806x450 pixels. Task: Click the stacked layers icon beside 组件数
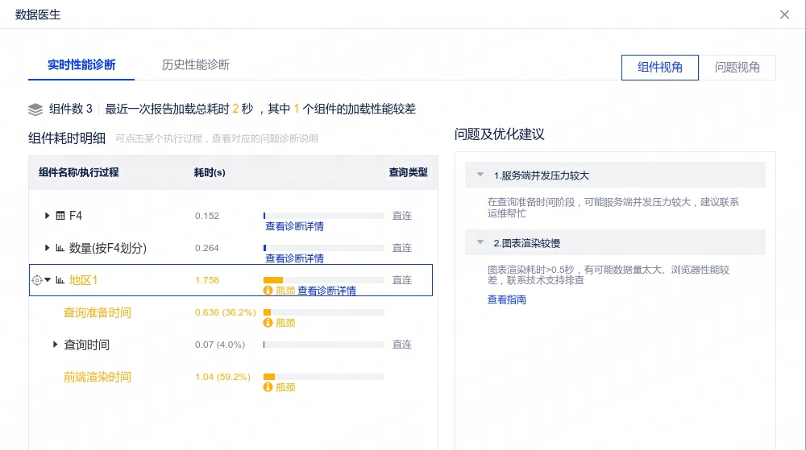(35, 109)
